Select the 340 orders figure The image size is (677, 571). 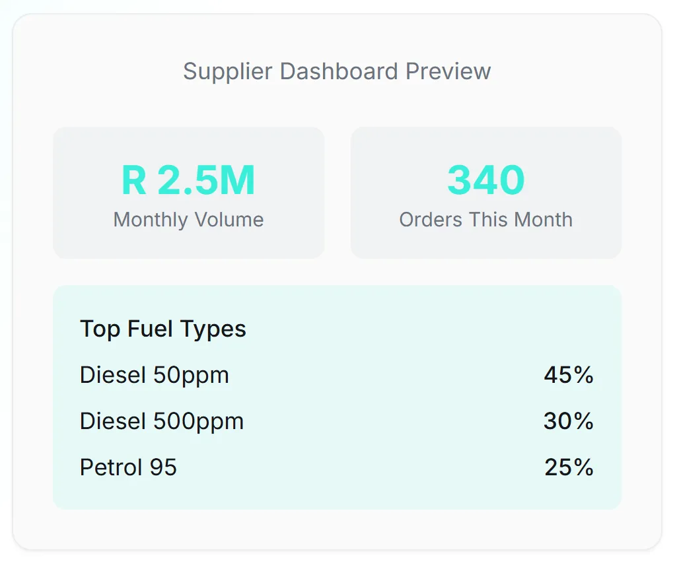(x=486, y=180)
